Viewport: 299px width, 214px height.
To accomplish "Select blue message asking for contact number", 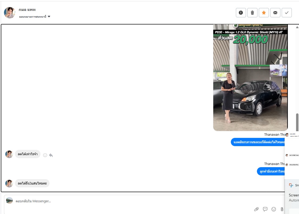I will point(258,142).
